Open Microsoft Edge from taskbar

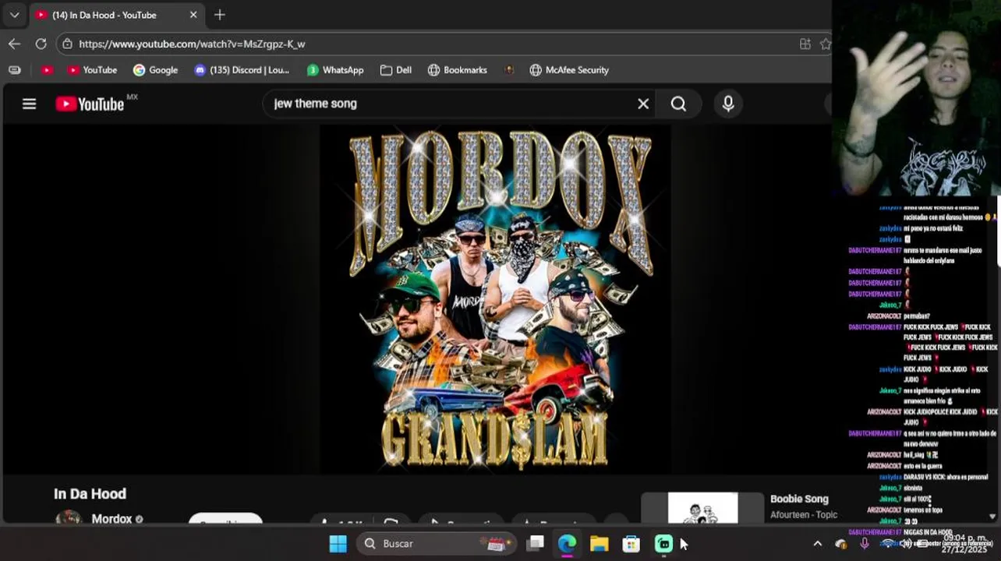coord(568,544)
